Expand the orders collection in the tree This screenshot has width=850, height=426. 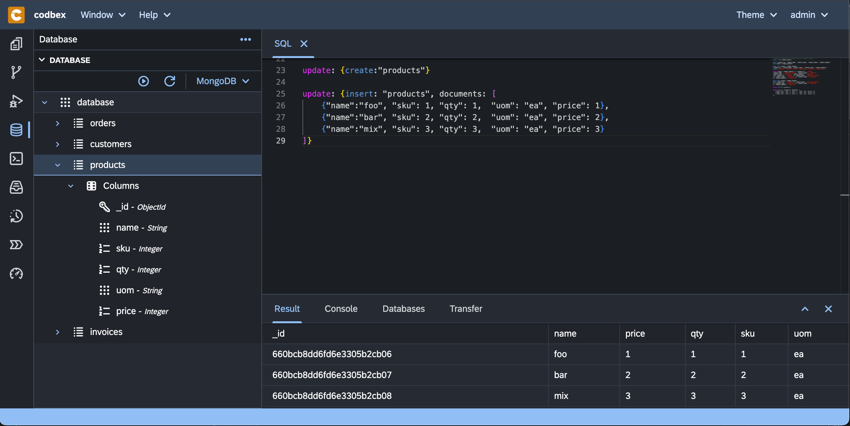[x=57, y=123]
